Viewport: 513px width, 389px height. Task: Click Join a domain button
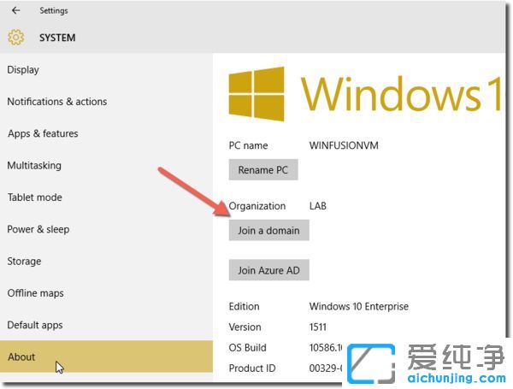(268, 230)
